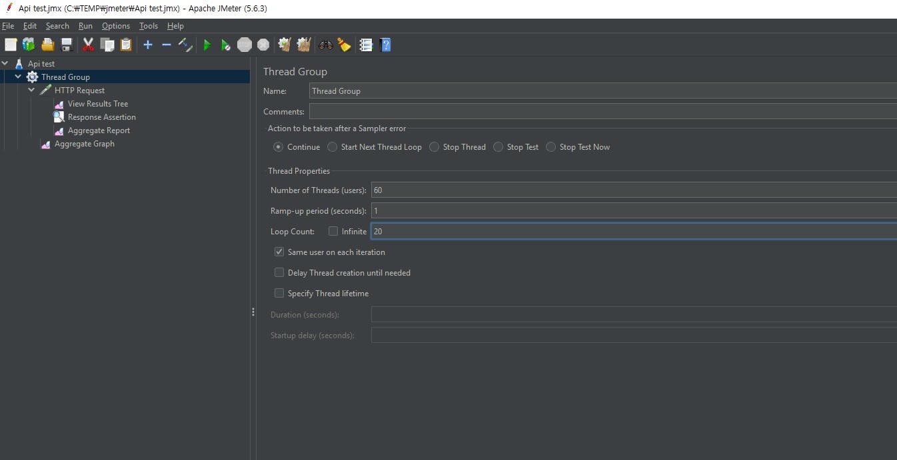Viewport: 897px width, 460px height.
Task: Collapse the Thread Group tree node
Action: [x=18, y=77]
